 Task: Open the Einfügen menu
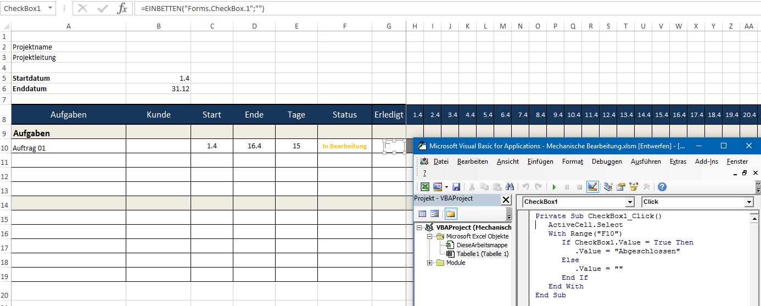(540, 162)
